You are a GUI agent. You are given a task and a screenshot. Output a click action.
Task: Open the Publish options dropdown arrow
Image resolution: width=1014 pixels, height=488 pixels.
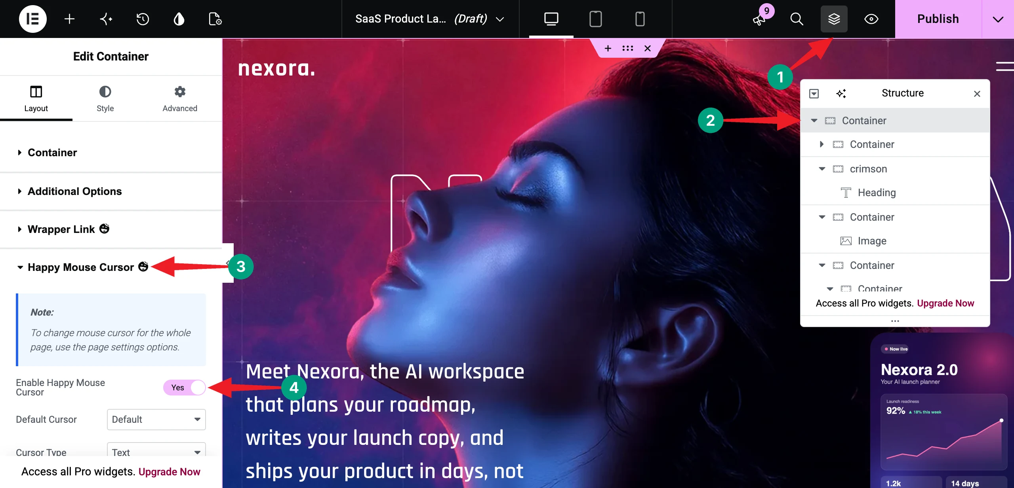click(998, 19)
